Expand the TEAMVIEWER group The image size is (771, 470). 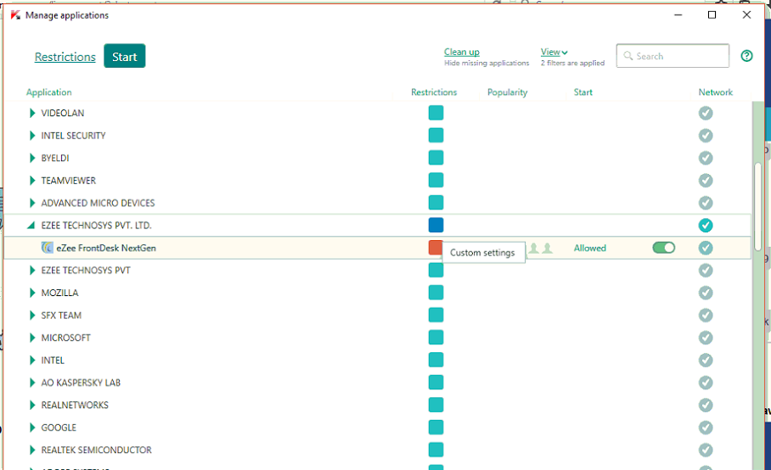click(32, 181)
